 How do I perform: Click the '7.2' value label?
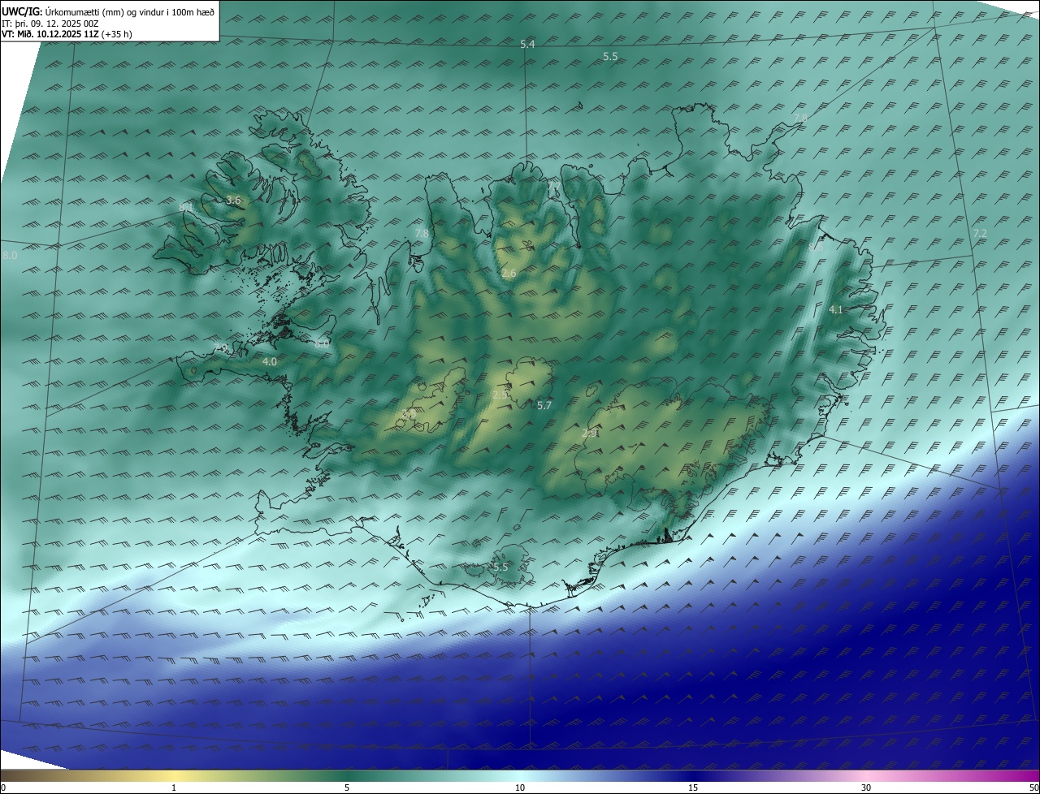click(x=980, y=233)
